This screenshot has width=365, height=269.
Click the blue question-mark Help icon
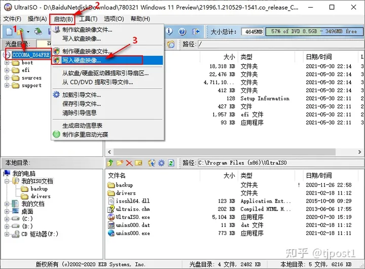(x=182, y=31)
